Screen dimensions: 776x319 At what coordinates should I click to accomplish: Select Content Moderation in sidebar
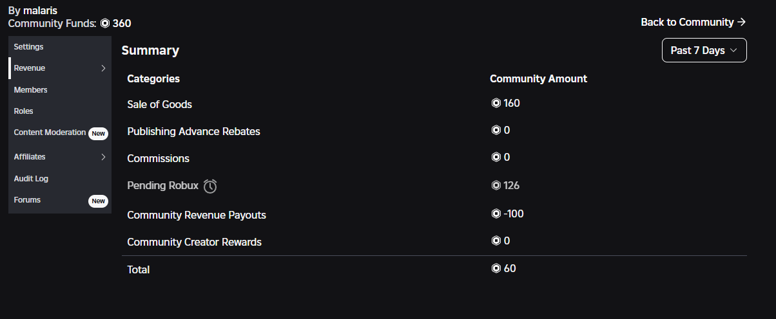(50, 132)
